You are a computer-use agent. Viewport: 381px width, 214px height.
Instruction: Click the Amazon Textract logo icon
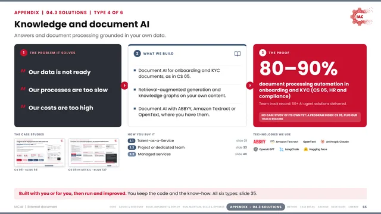tap(272, 141)
